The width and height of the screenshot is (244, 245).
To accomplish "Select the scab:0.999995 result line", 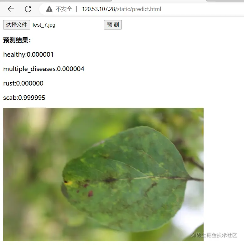I will tap(24, 98).
